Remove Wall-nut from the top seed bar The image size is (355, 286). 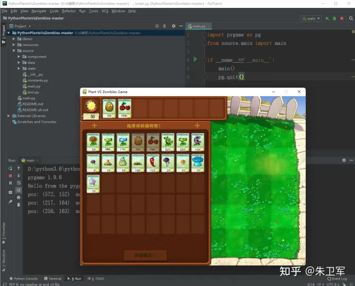109,108
